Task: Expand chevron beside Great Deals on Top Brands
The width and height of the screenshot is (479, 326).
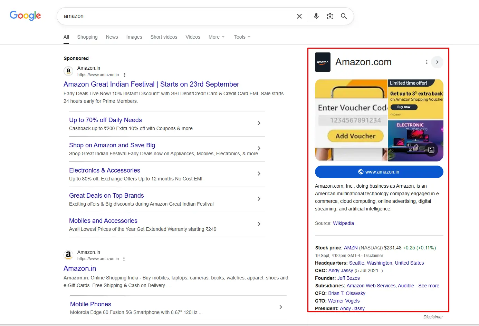Action: [259, 199]
